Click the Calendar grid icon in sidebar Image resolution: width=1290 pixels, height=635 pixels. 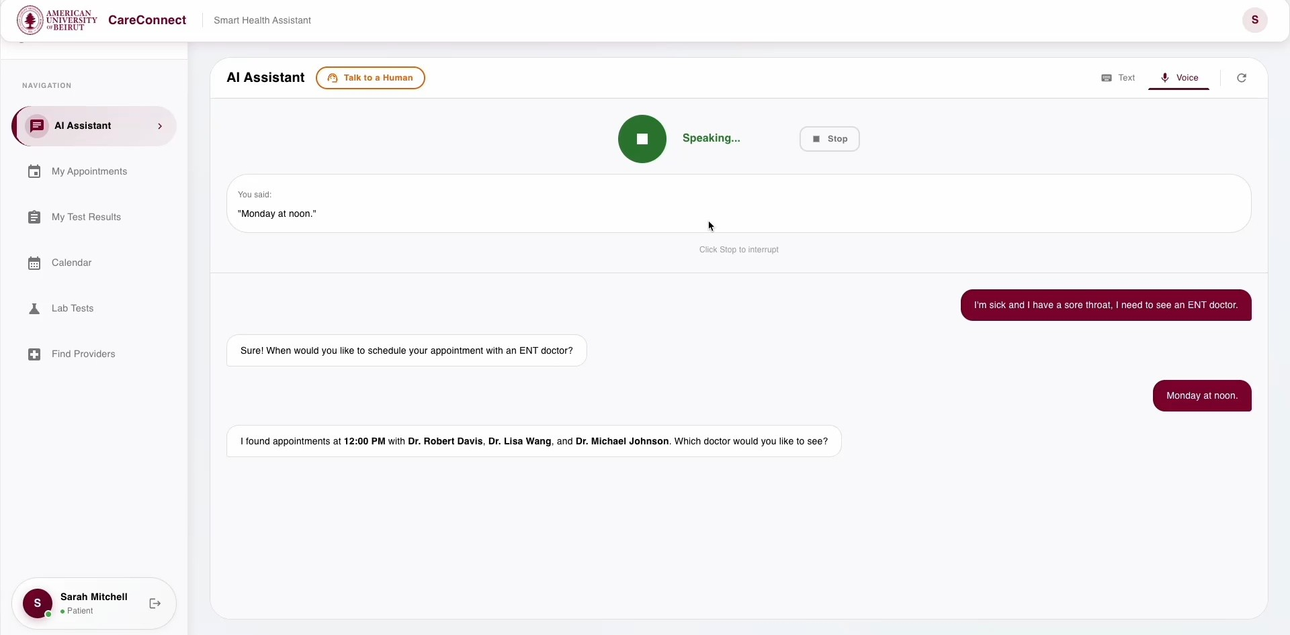[34, 263]
